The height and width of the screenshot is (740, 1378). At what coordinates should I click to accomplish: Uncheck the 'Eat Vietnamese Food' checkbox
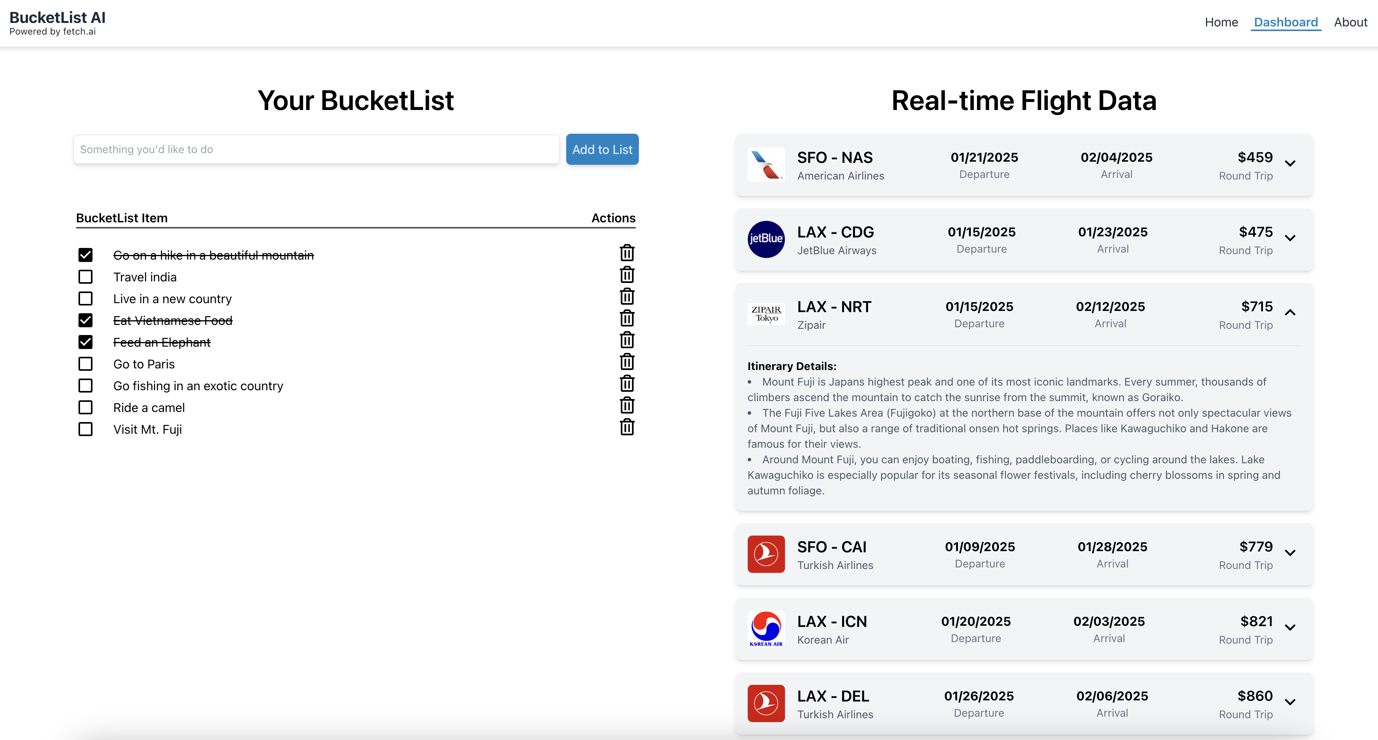point(85,321)
